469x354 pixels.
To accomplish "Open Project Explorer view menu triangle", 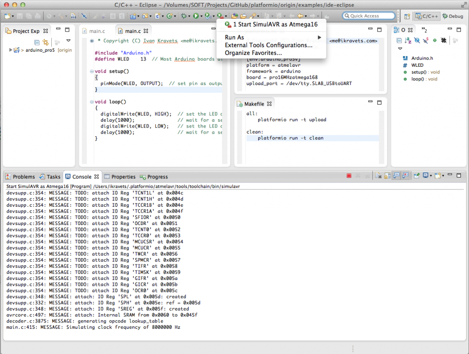I will click(x=69, y=40).
